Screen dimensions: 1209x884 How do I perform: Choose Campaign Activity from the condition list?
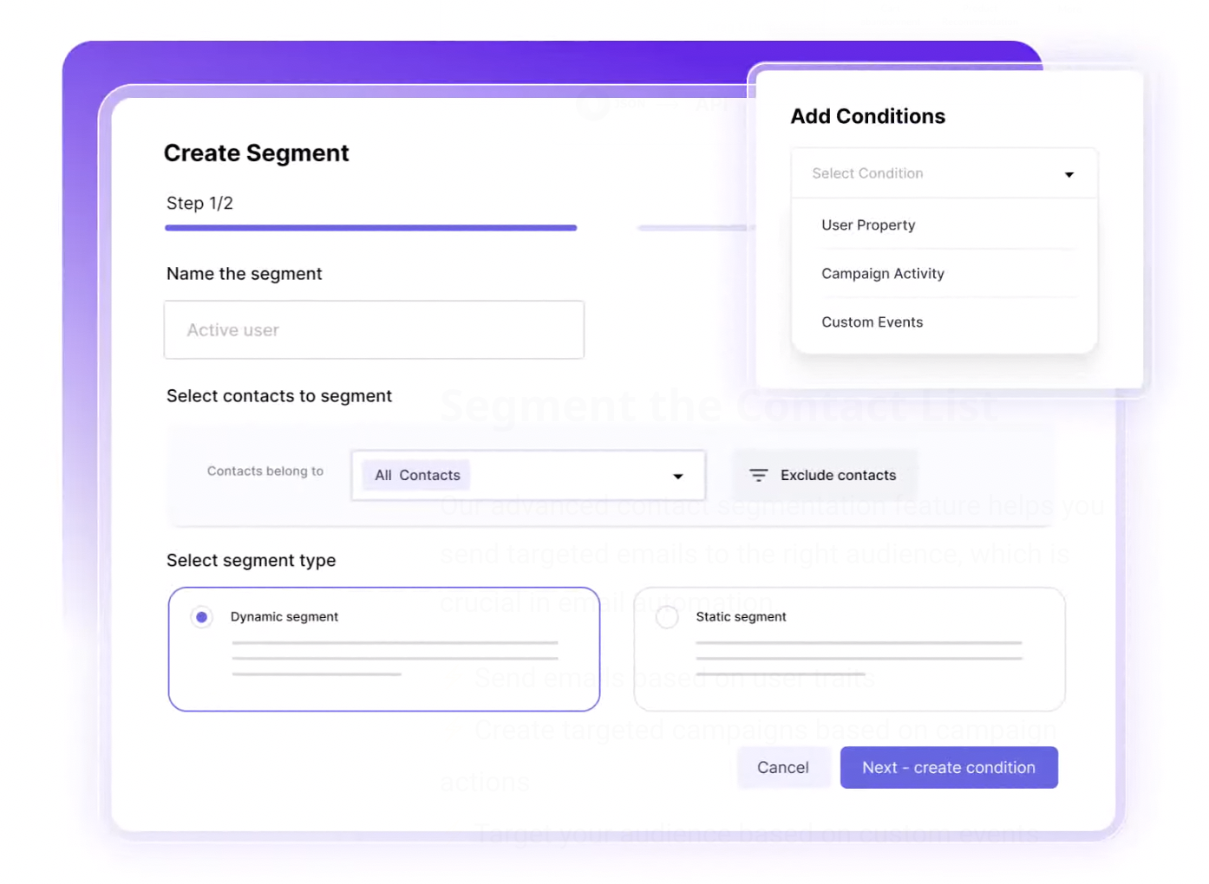pyautogui.click(x=883, y=273)
